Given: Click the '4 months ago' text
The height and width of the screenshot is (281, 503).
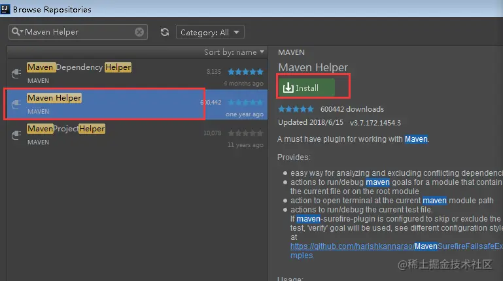Looking at the screenshot, I should (243, 84).
